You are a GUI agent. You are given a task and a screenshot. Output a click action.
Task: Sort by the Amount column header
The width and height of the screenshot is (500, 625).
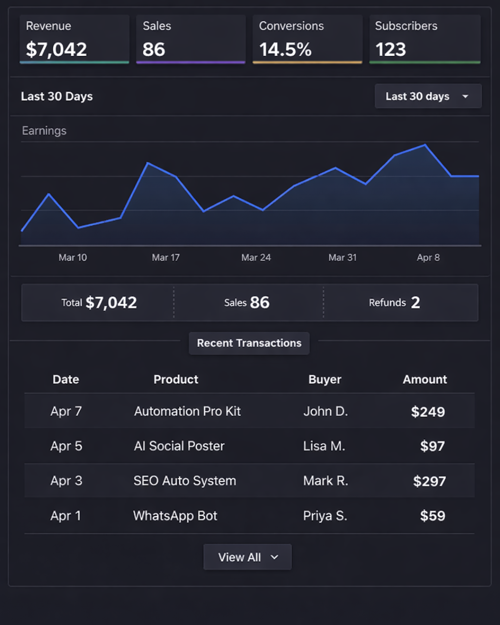(425, 380)
